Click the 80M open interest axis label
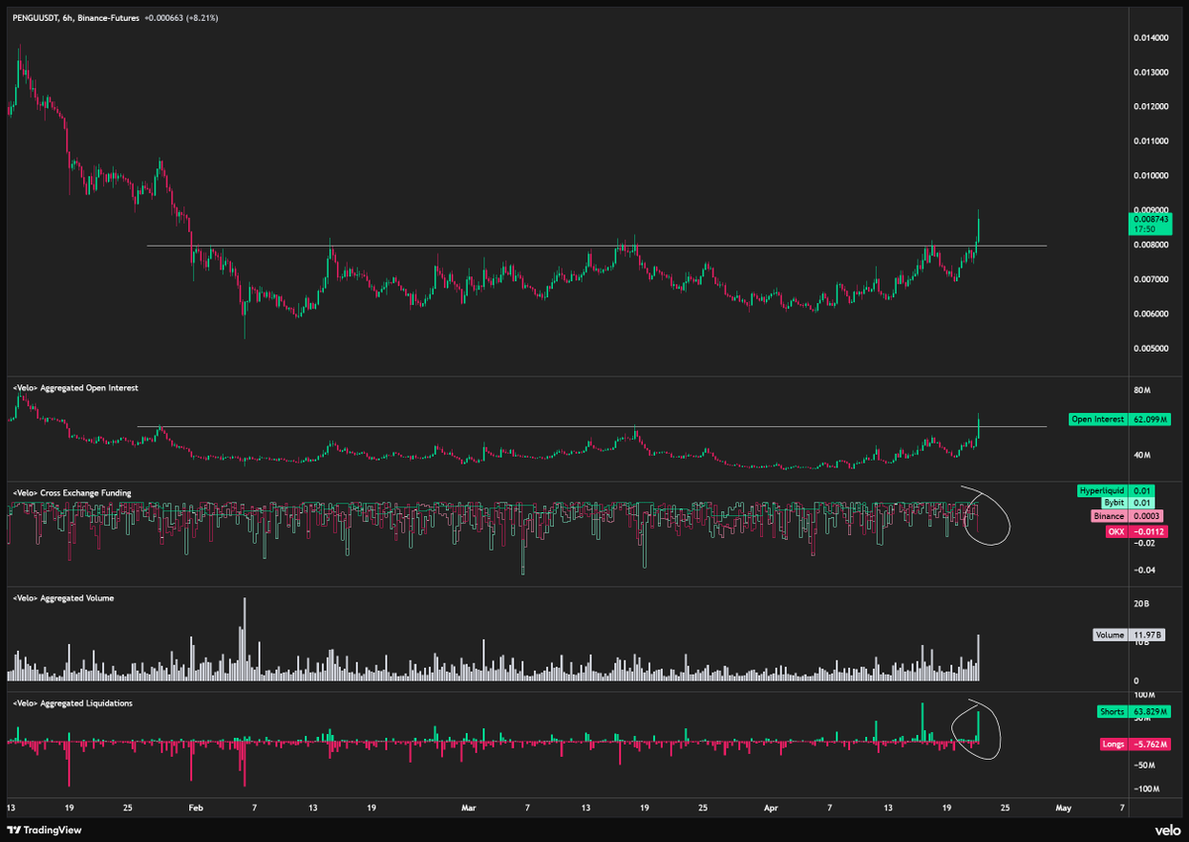 1142,390
